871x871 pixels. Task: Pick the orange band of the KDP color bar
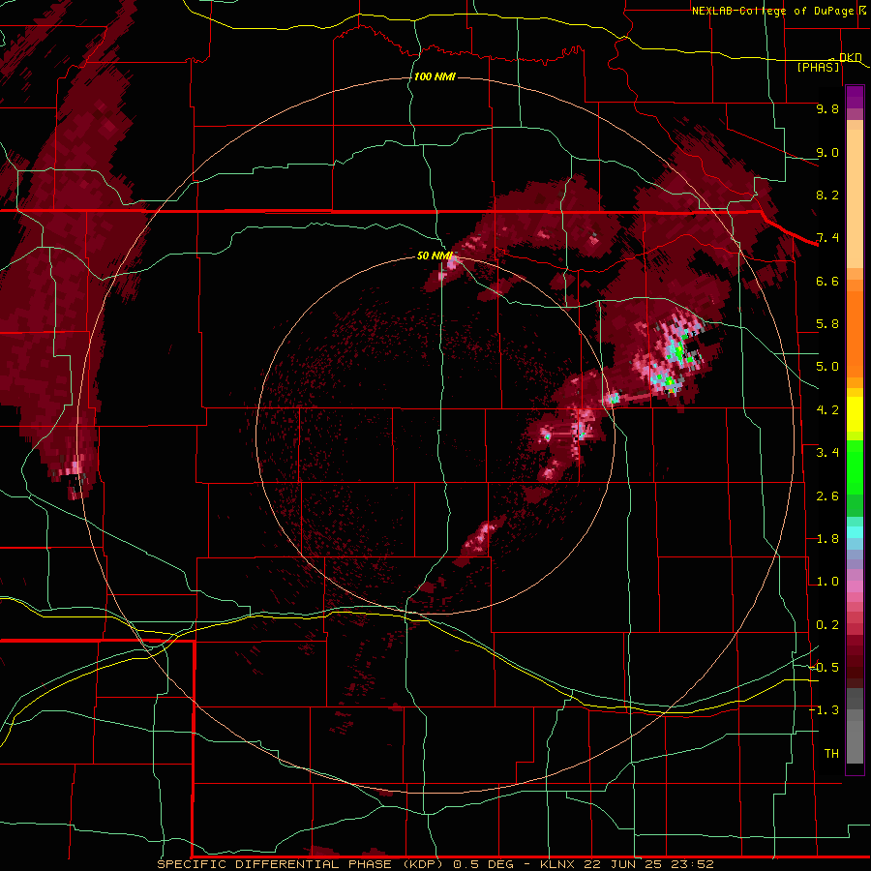(x=855, y=328)
